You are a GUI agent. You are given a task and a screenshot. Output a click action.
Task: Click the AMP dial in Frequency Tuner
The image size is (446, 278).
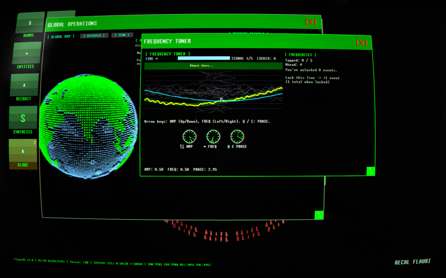tap(189, 136)
